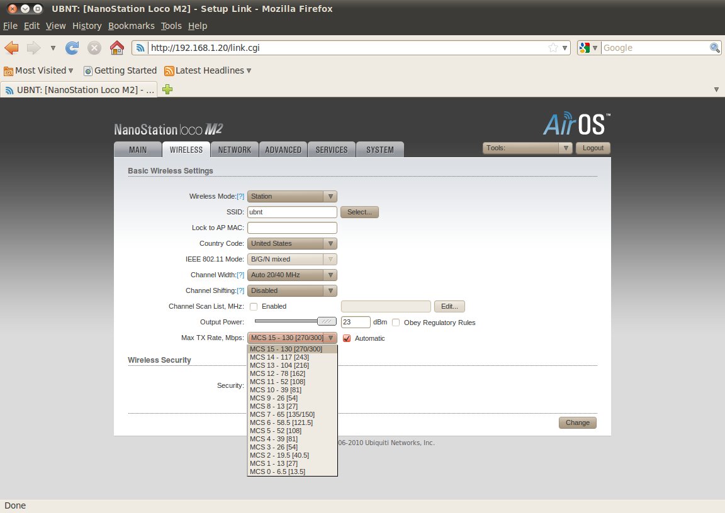Click the Logout button

coord(593,148)
